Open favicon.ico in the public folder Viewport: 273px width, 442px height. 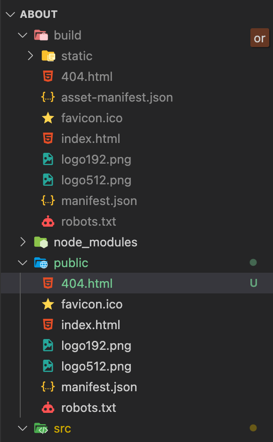pyautogui.click(x=92, y=304)
